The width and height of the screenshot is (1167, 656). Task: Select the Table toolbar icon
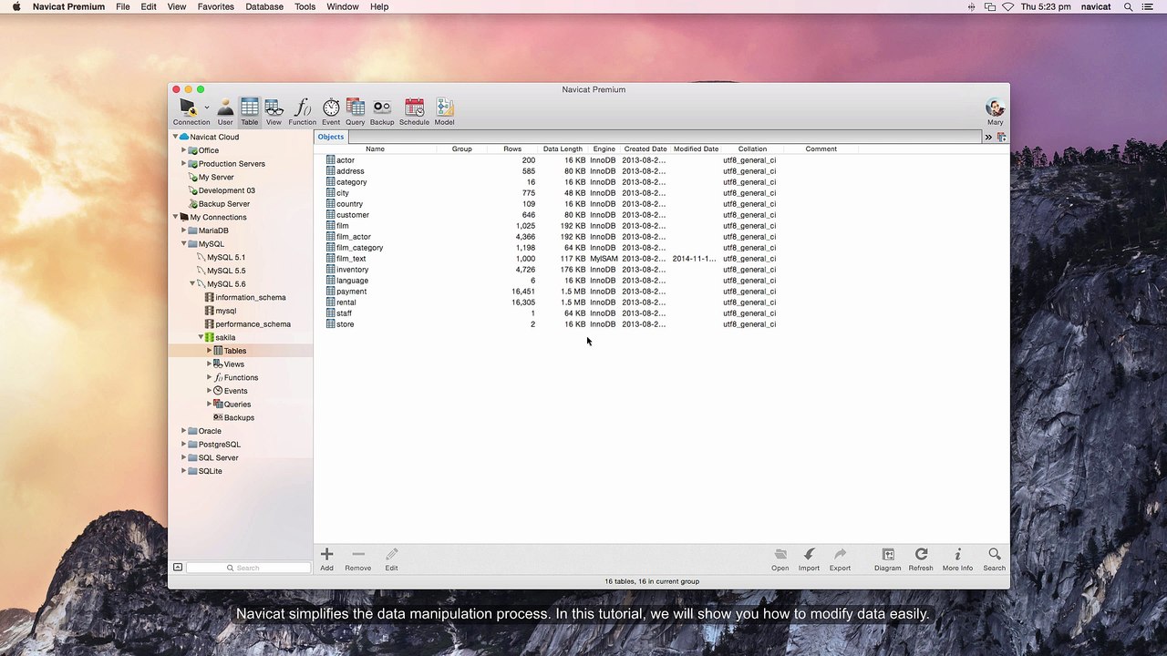[x=249, y=111]
